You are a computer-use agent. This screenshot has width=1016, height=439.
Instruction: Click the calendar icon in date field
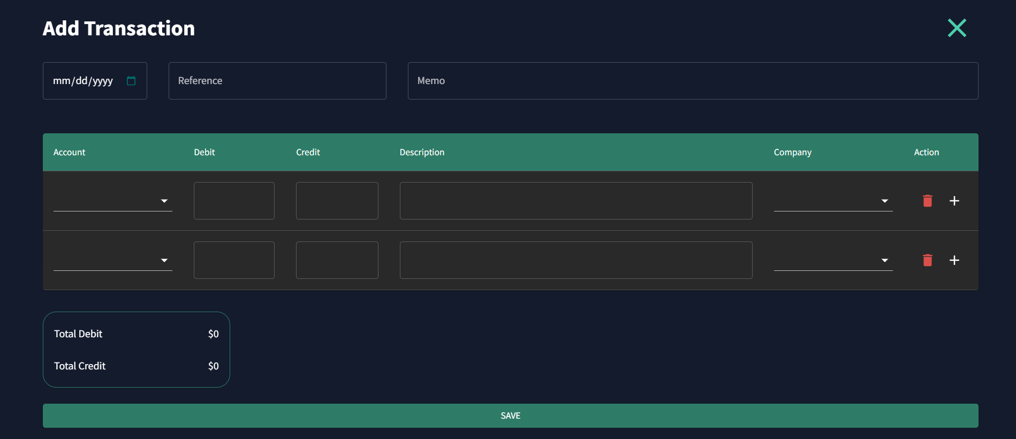point(131,81)
